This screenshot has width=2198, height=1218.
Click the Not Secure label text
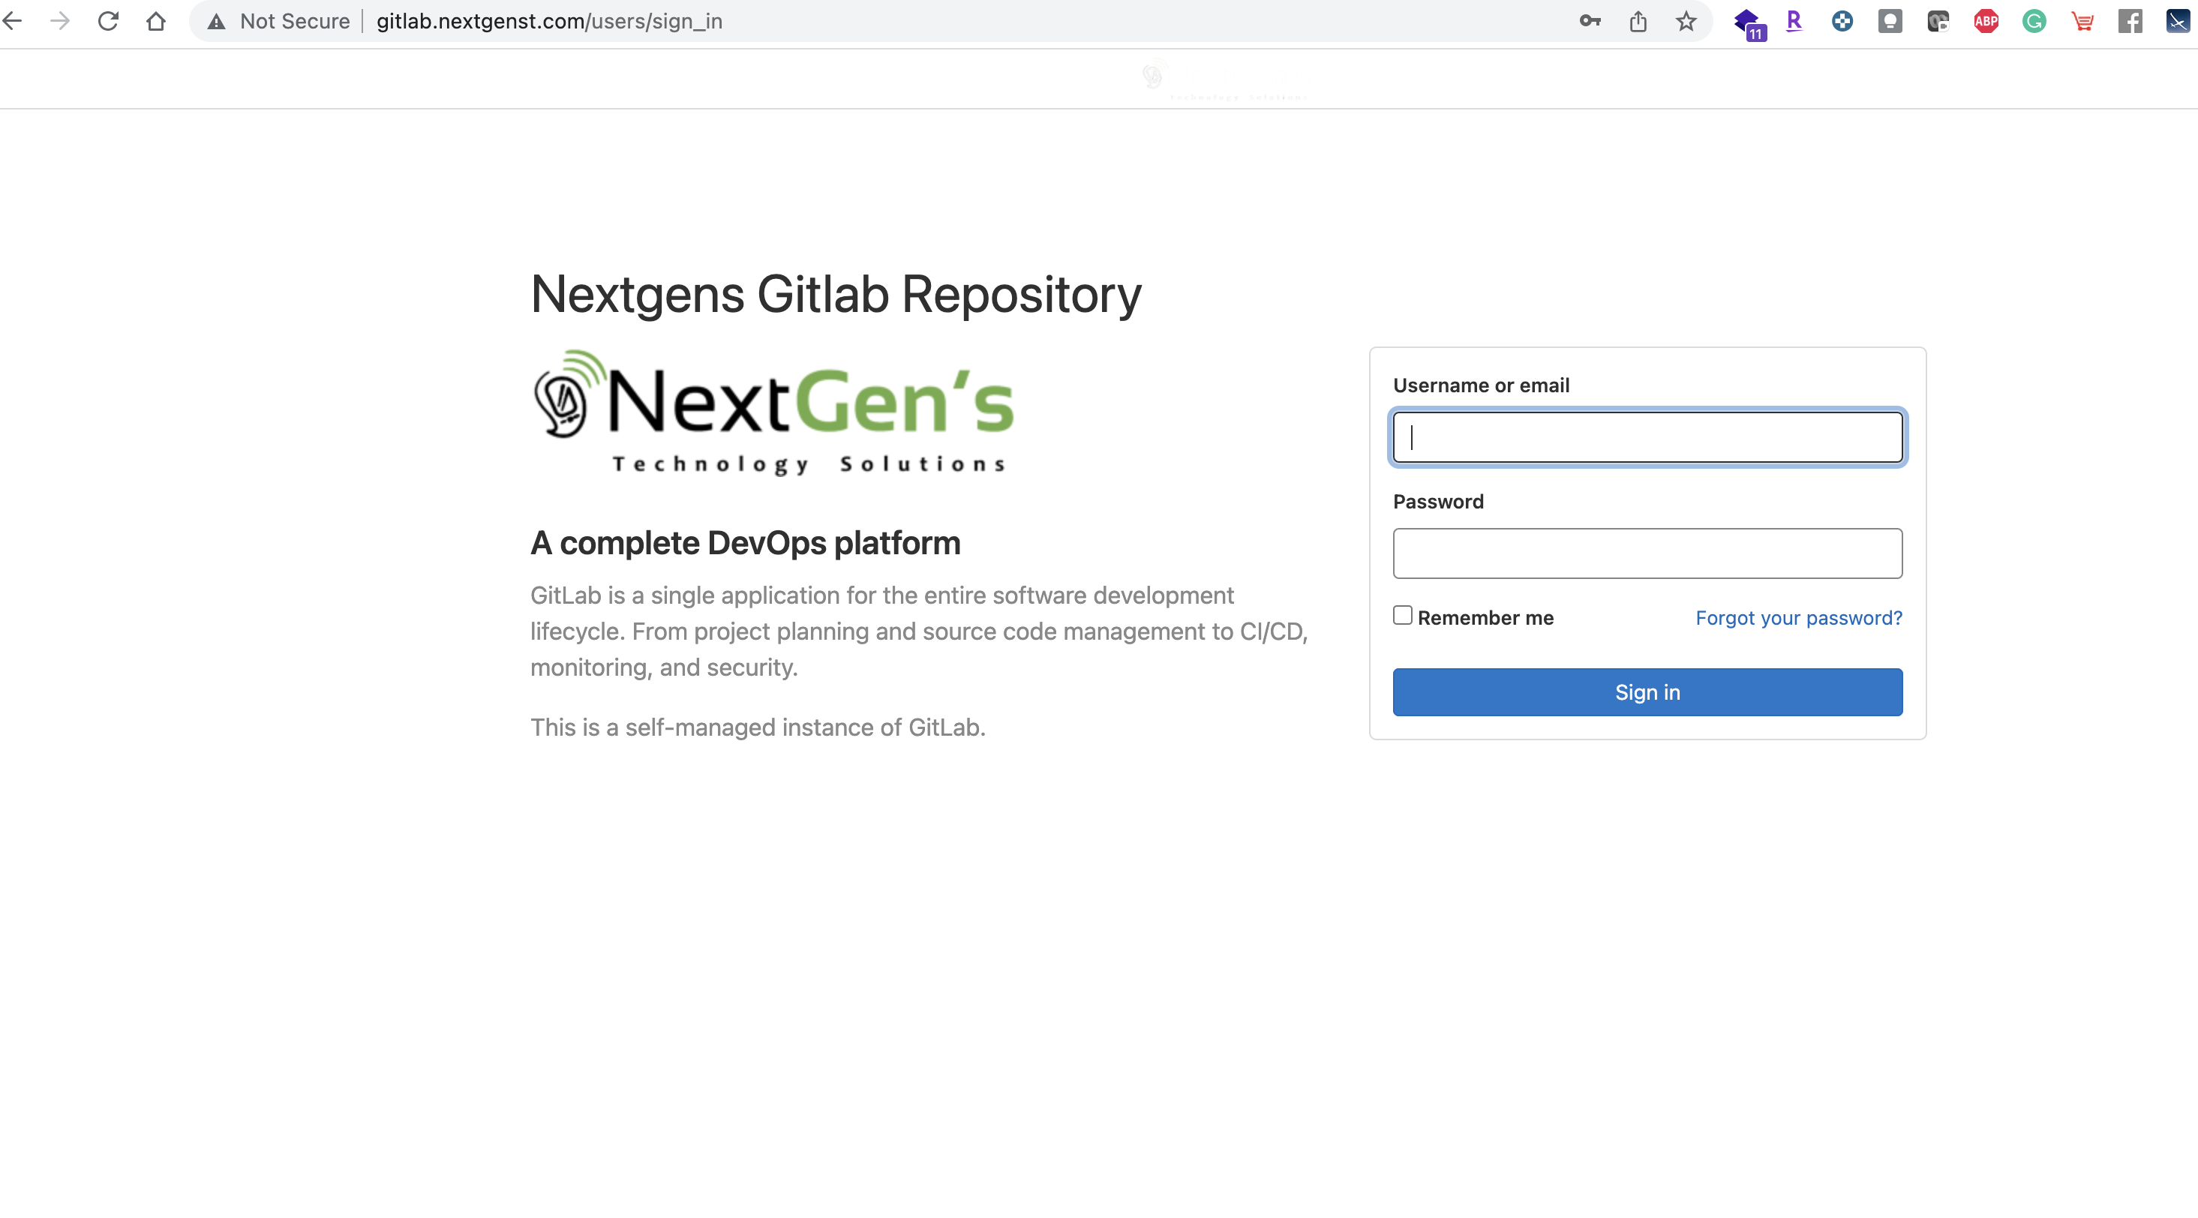pyautogui.click(x=294, y=21)
